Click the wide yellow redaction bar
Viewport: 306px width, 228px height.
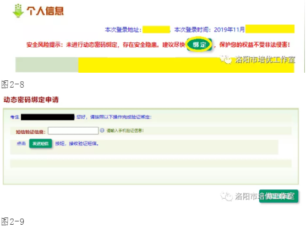coord(186,65)
